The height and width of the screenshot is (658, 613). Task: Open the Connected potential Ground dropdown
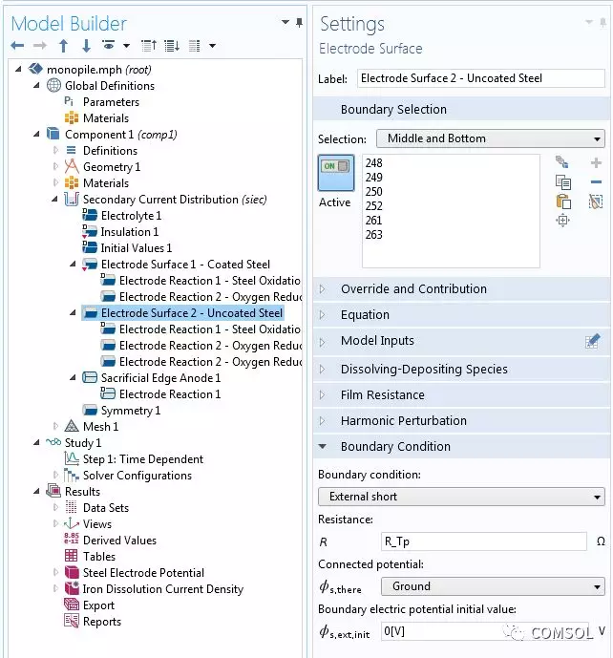492,586
